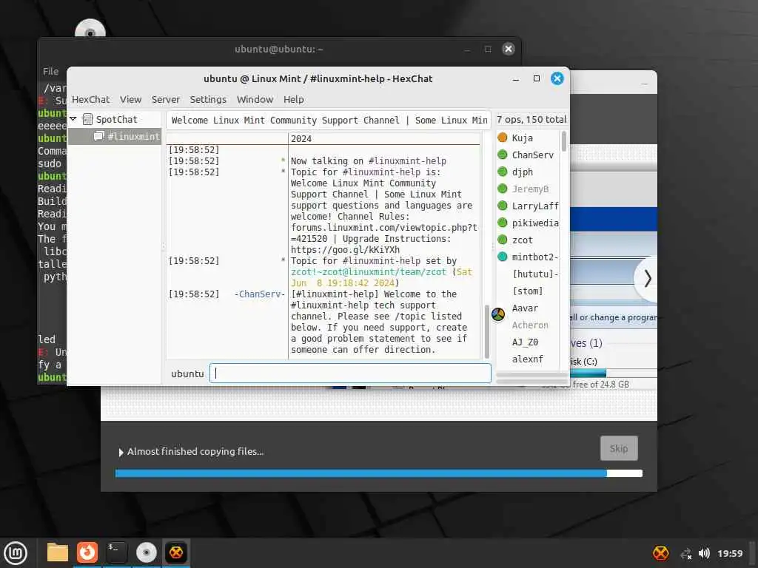Screen dimensions: 758x568
Task: Open the Linux Mint start menu
Action: coord(16,553)
